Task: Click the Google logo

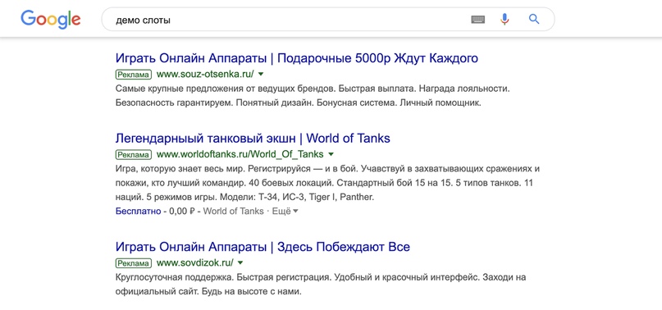Action: coord(51,20)
